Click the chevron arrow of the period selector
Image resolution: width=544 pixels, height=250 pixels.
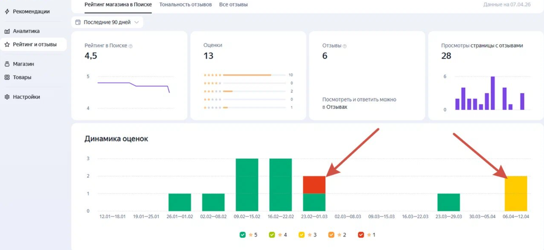tap(136, 22)
